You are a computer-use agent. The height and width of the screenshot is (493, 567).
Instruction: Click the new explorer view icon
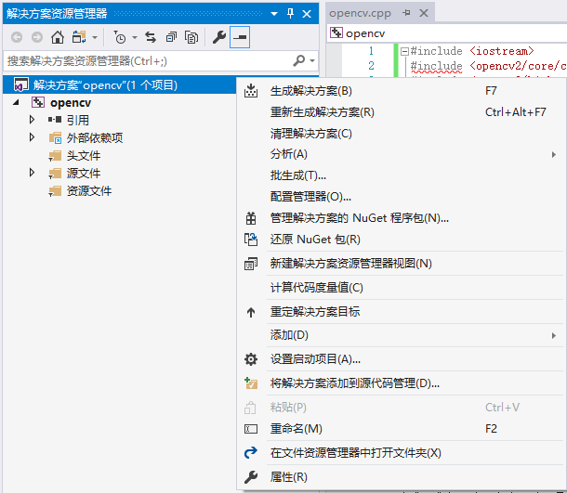[251, 264]
